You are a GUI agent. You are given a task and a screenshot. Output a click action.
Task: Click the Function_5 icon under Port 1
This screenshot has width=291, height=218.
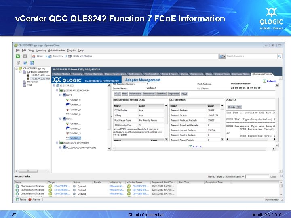click(x=67, y=133)
